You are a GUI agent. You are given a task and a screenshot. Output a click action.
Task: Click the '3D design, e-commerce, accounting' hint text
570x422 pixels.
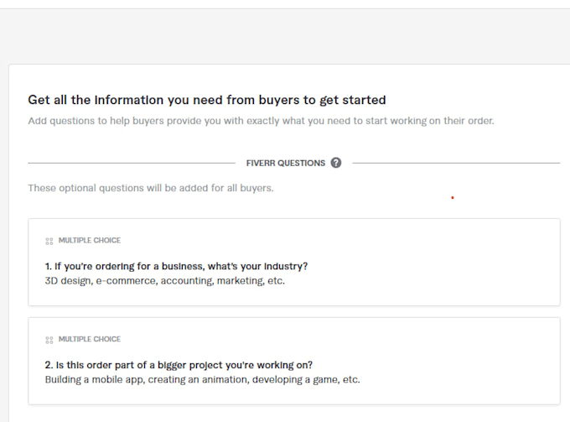pos(164,281)
